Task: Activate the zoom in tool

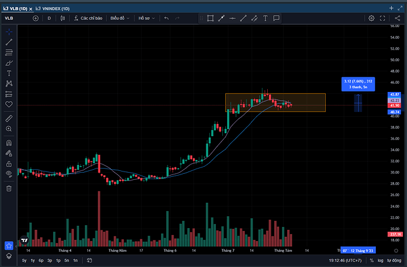Action: click(9, 128)
